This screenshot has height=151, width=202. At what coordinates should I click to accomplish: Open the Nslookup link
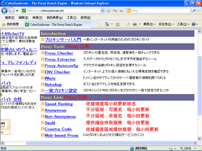(53, 85)
